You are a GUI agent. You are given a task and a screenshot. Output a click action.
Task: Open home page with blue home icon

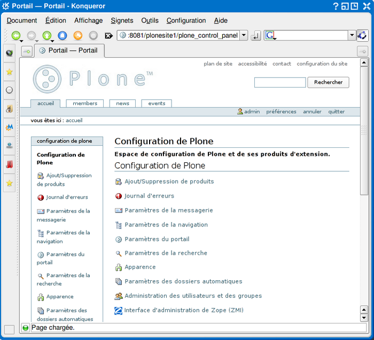[63, 36]
